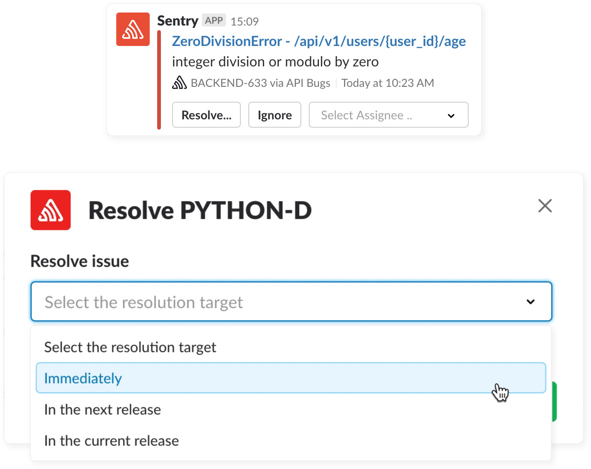Image resolution: width=591 pixels, height=469 pixels.
Task: Close the Resolve PYTHON-D dialog with the X
Action: 545,206
